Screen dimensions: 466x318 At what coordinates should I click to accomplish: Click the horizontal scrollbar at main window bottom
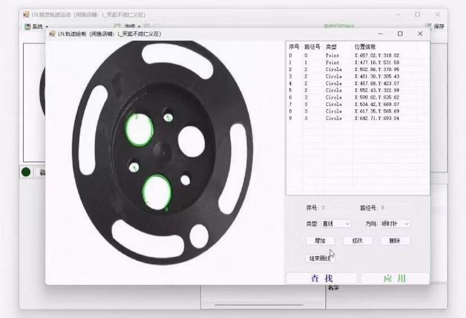pos(258,304)
